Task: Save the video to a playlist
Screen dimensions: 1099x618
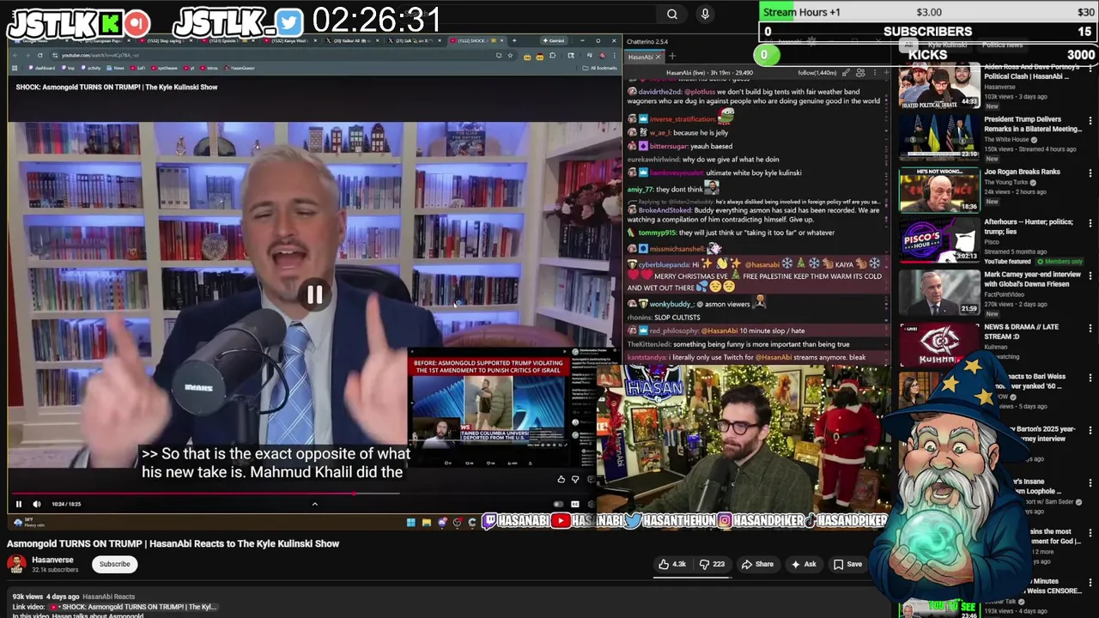Action: [x=847, y=564]
